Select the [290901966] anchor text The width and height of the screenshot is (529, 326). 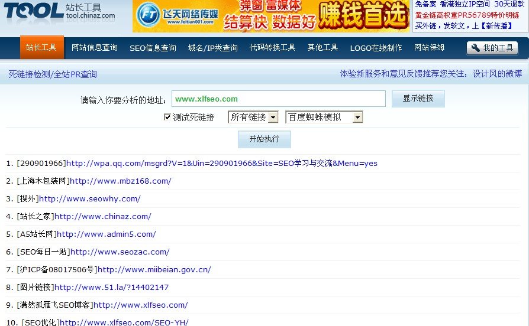[41, 164]
